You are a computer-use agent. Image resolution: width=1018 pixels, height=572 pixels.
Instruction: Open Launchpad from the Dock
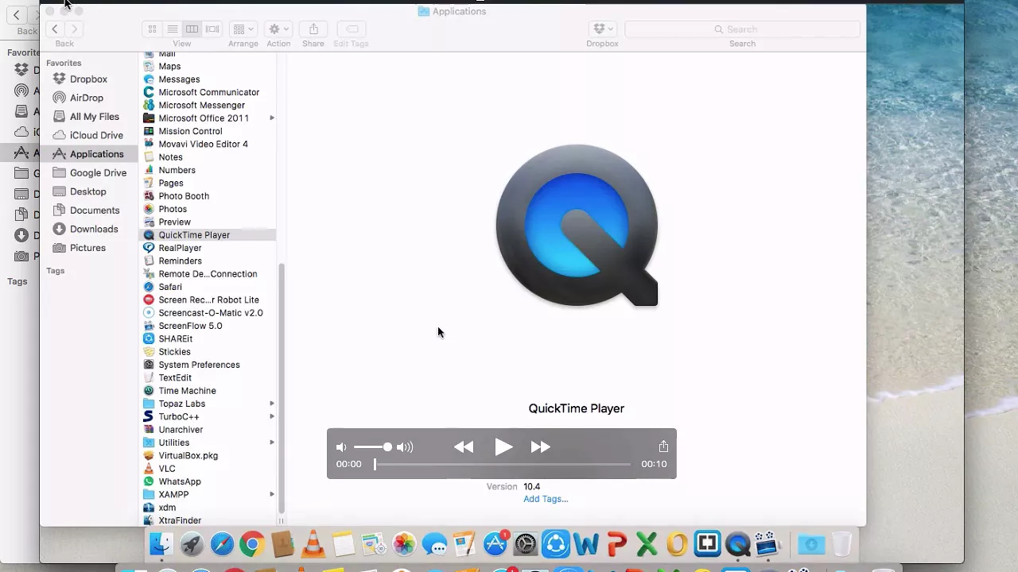click(x=192, y=544)
